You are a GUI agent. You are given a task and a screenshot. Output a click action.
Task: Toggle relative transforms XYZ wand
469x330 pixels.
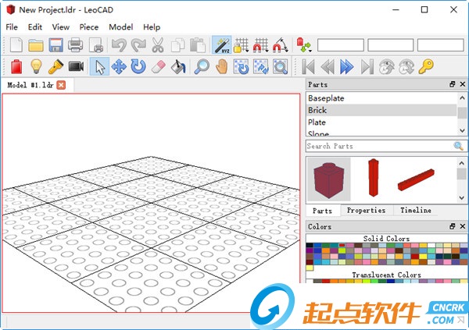click(222, 45)
